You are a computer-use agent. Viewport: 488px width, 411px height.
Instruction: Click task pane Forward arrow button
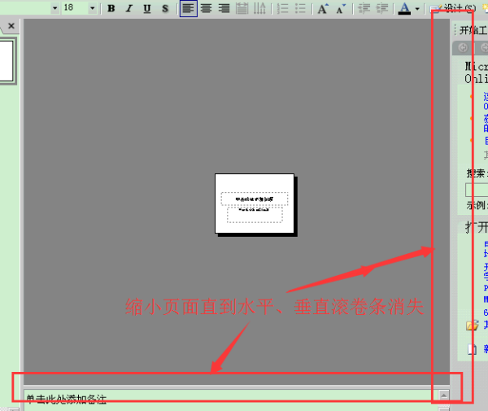click(483, 48)
